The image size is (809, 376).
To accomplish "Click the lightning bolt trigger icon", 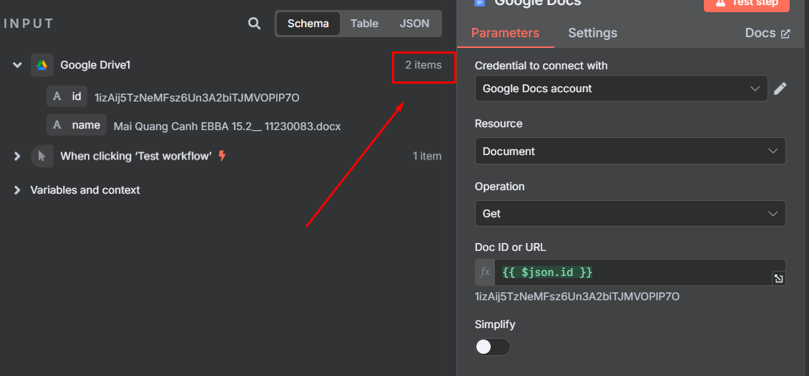I will coord(222,156).
